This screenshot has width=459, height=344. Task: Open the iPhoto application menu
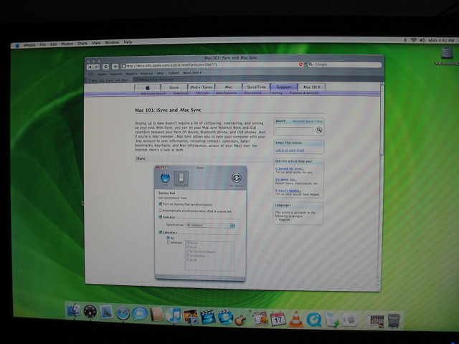(x=29, y=45)
